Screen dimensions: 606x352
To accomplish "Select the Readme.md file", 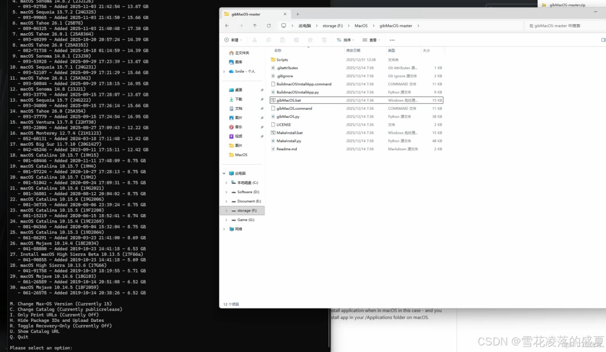I will (356, 149).
